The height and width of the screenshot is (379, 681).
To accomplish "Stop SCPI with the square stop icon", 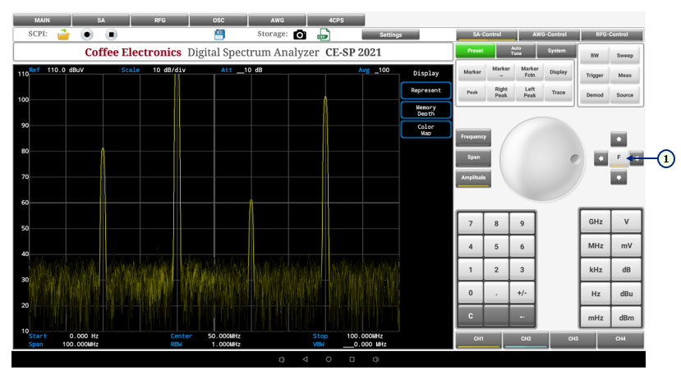I will 112,34.
